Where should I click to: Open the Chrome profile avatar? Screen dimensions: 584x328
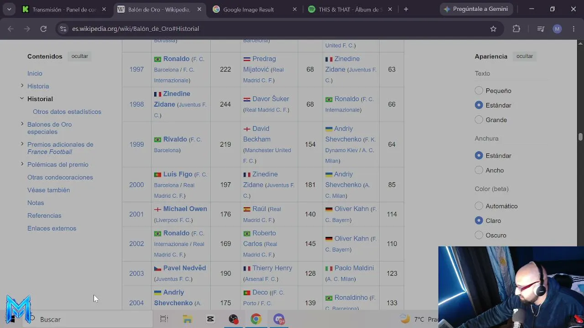(x=557, y=29)
